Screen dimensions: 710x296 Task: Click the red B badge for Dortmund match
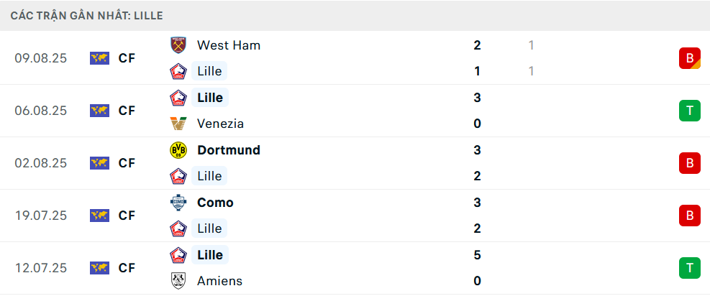coord(689,163)
